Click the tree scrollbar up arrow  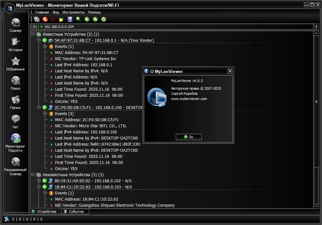[316, 33]
